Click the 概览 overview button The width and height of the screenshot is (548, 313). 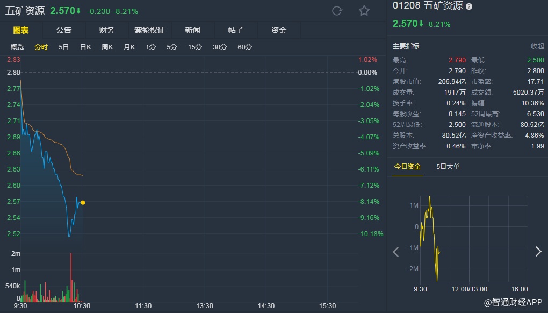click(18, 47)
